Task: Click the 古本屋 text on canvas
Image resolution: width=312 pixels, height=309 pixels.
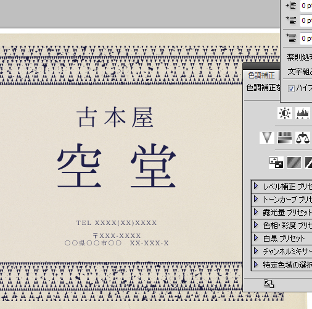Action: [115, 117]
